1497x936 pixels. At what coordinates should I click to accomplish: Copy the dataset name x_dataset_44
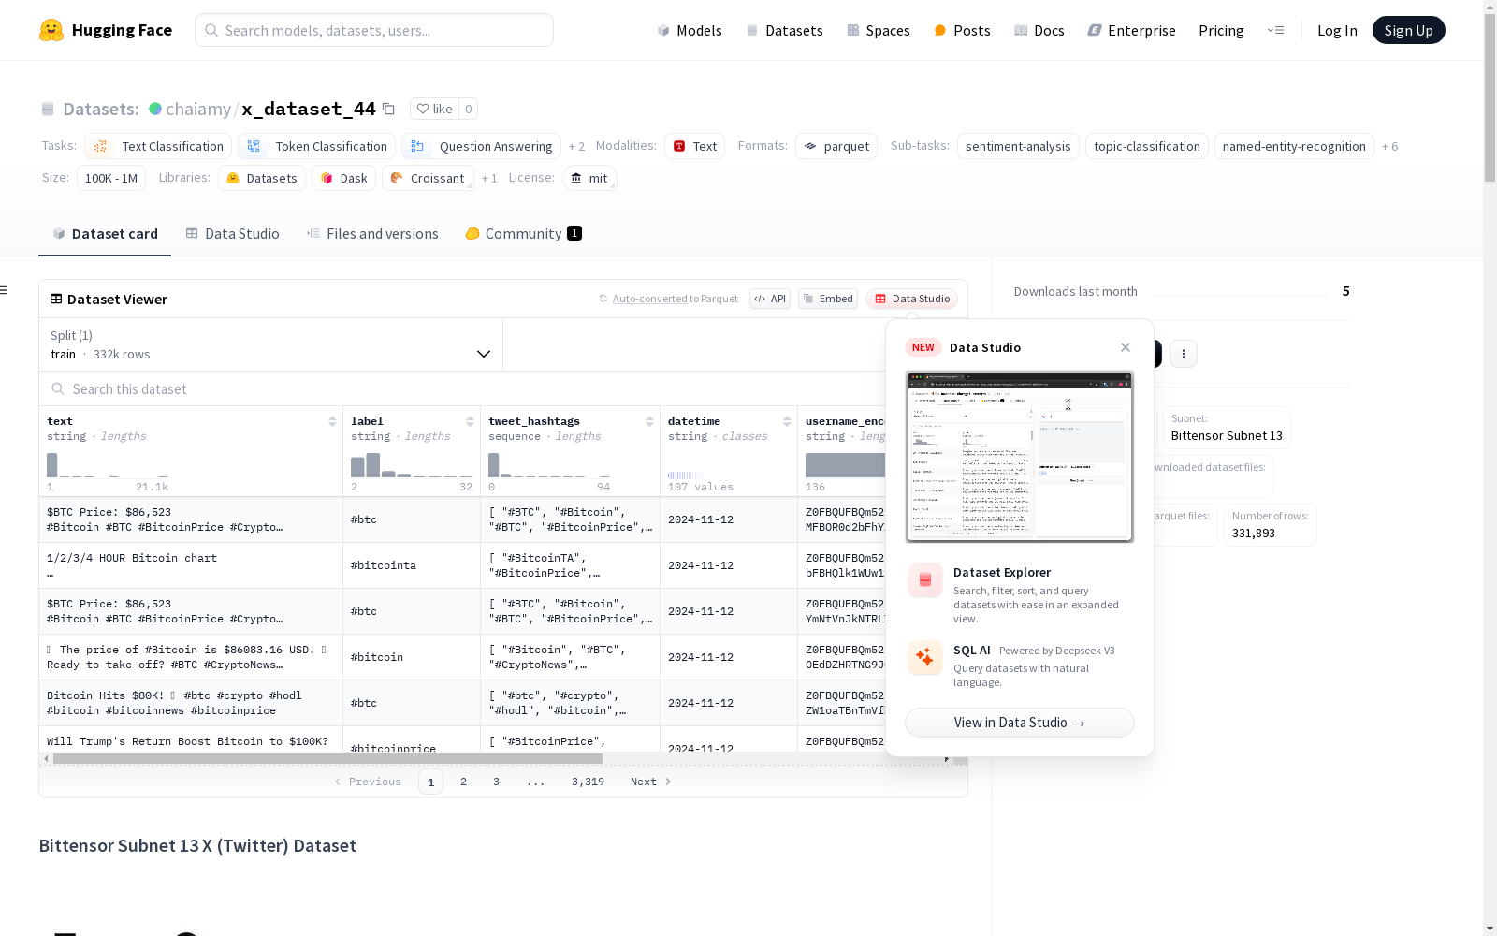click(388, 109)
